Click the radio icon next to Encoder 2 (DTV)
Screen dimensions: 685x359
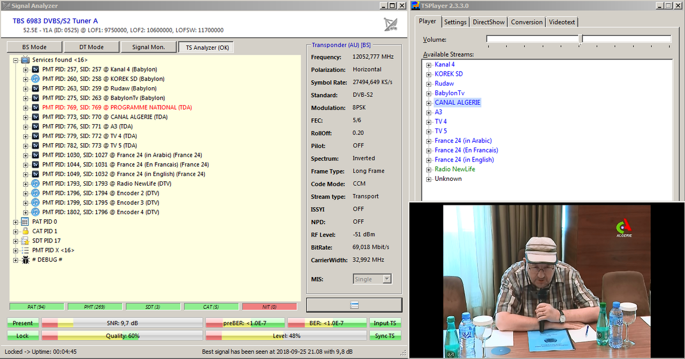pyautogui.click(x=35, y=193)
